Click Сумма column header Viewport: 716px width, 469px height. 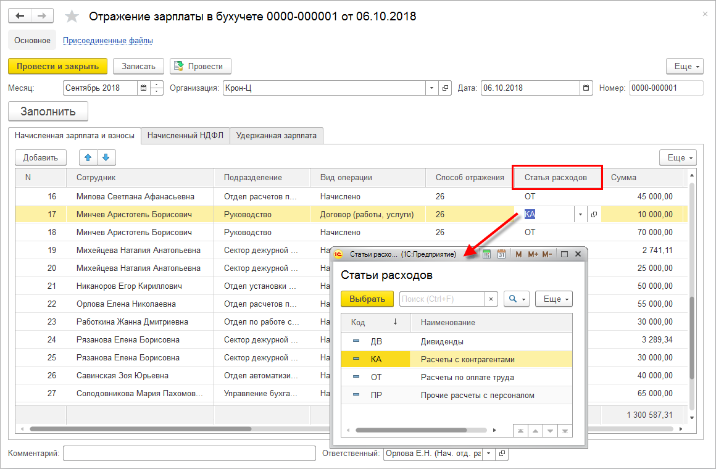click(x=643, y=178)
